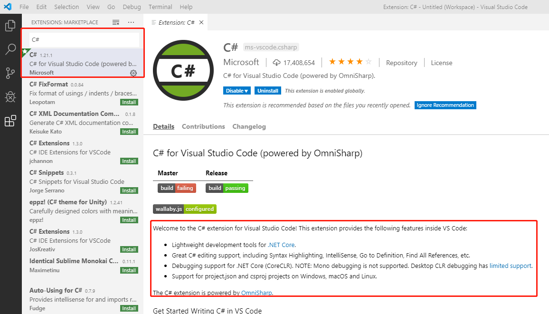Close the Extension: C# tab
Image resolution: width=549 pixels, height=314 pixels.
(201, 22)
